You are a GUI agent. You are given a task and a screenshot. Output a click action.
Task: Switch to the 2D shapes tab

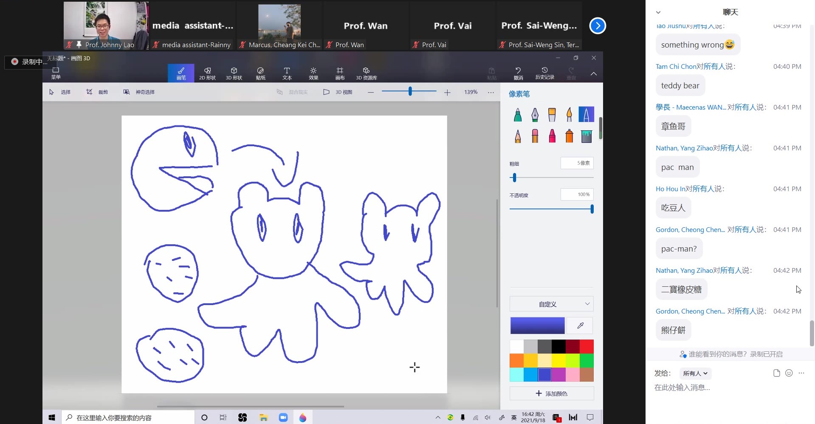207,73
